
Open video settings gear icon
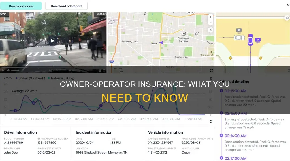coord(100,71)
